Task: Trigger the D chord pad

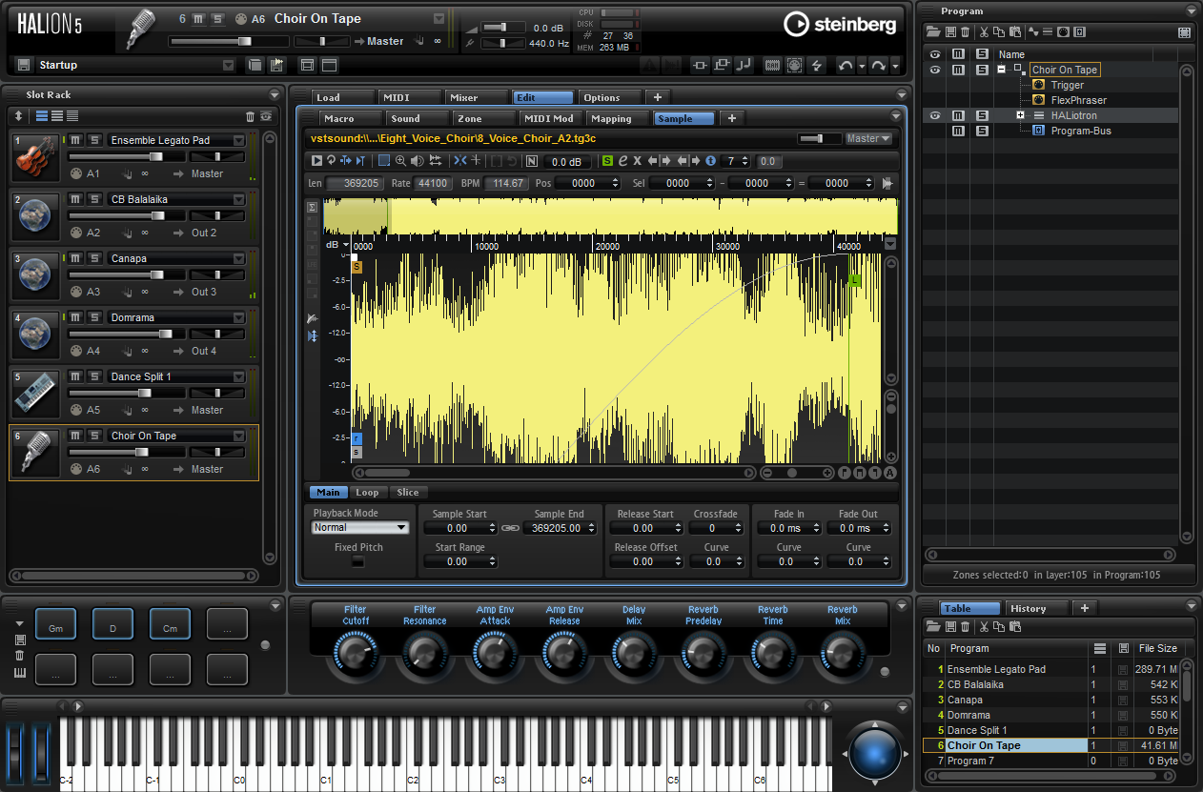Action: click(113, 624)
